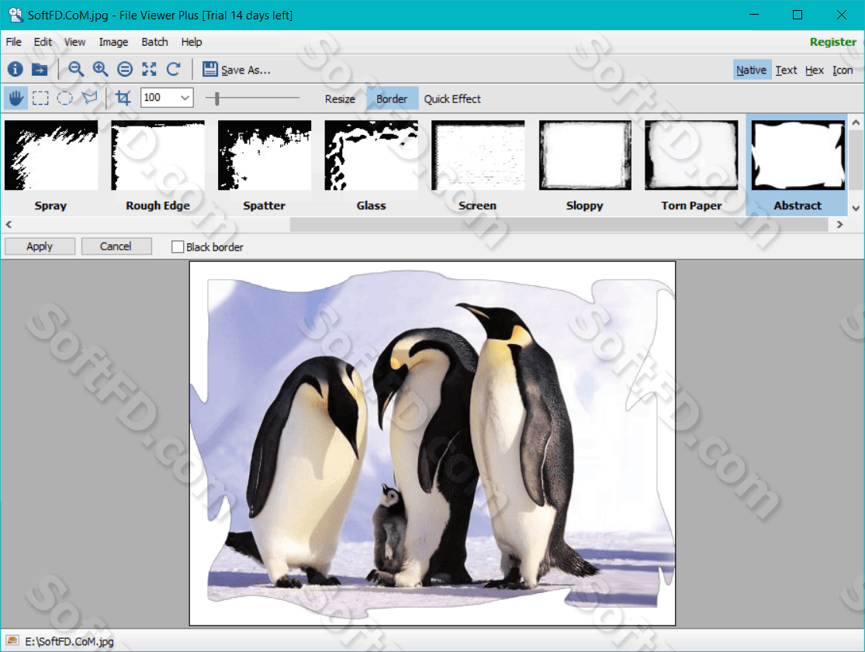The height and width of the screenshot is (652, 865).
Task: Click the fit to window icon
Action: pos(149,69)
